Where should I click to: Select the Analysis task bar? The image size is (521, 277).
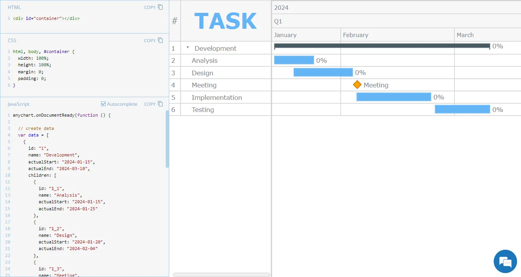(x=294, y=60)
